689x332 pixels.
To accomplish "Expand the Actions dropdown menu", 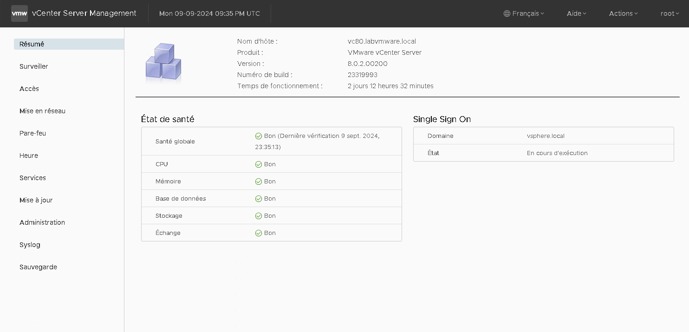I will point(624,13).
